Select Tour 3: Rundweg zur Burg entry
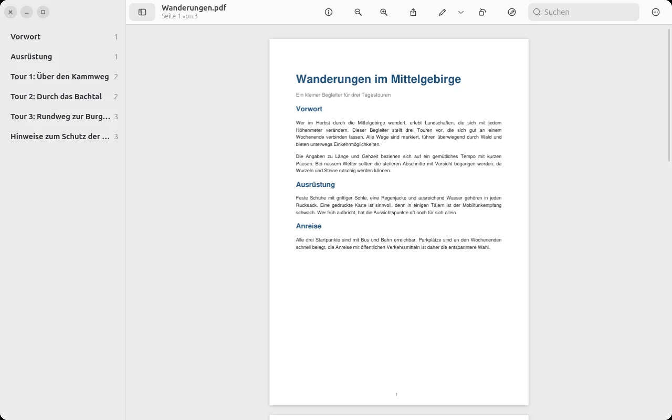672x420 pixels. pos(63,117)
